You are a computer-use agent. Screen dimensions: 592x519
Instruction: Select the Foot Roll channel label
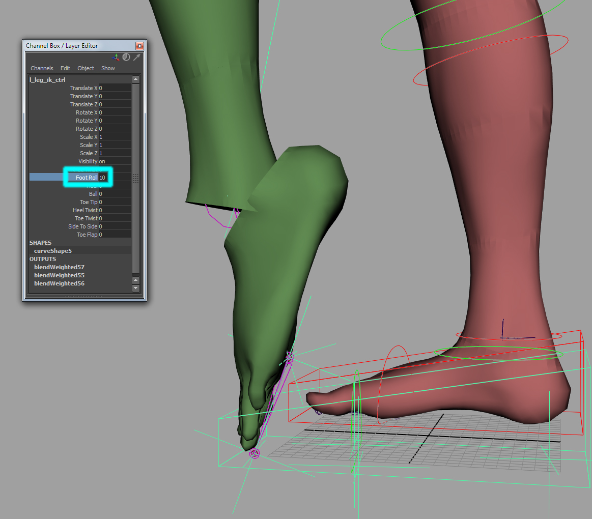[87, 178]
